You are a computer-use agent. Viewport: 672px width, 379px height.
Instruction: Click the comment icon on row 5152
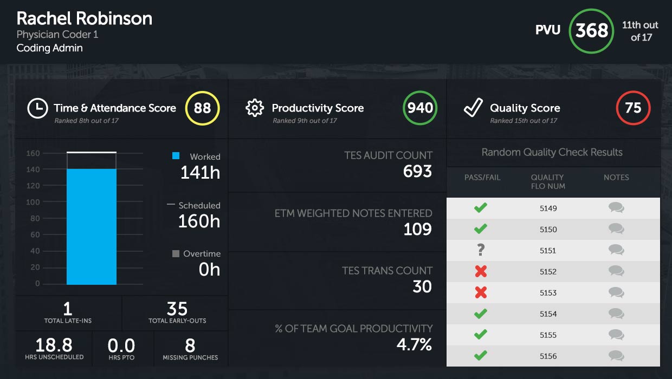pyautogui.click(x=616, y=271)
